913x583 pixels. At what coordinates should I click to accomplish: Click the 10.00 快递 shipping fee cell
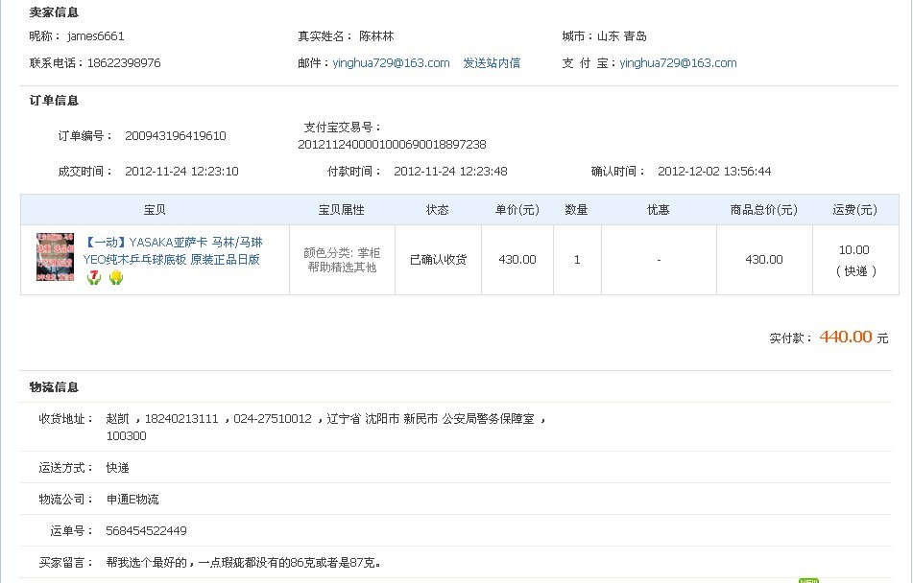pos(854,260)
